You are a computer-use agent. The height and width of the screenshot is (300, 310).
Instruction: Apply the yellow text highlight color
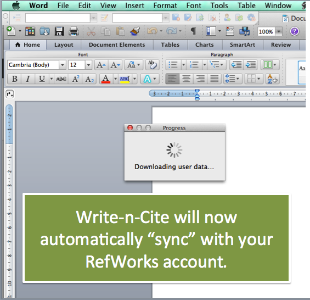(x=125, y=79)
